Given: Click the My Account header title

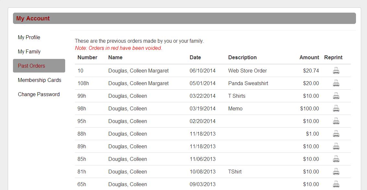Looking at the screenshot, I should pyautogui.click(x=33, y=18).
